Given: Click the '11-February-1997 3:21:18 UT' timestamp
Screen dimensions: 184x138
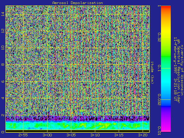Looking at the screenshot, I should [175, 69].
